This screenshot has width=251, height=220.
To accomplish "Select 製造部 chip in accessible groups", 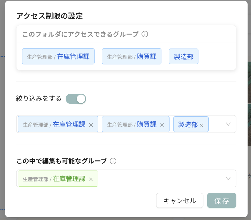I will pyautogui.click(x=184, y=56).
